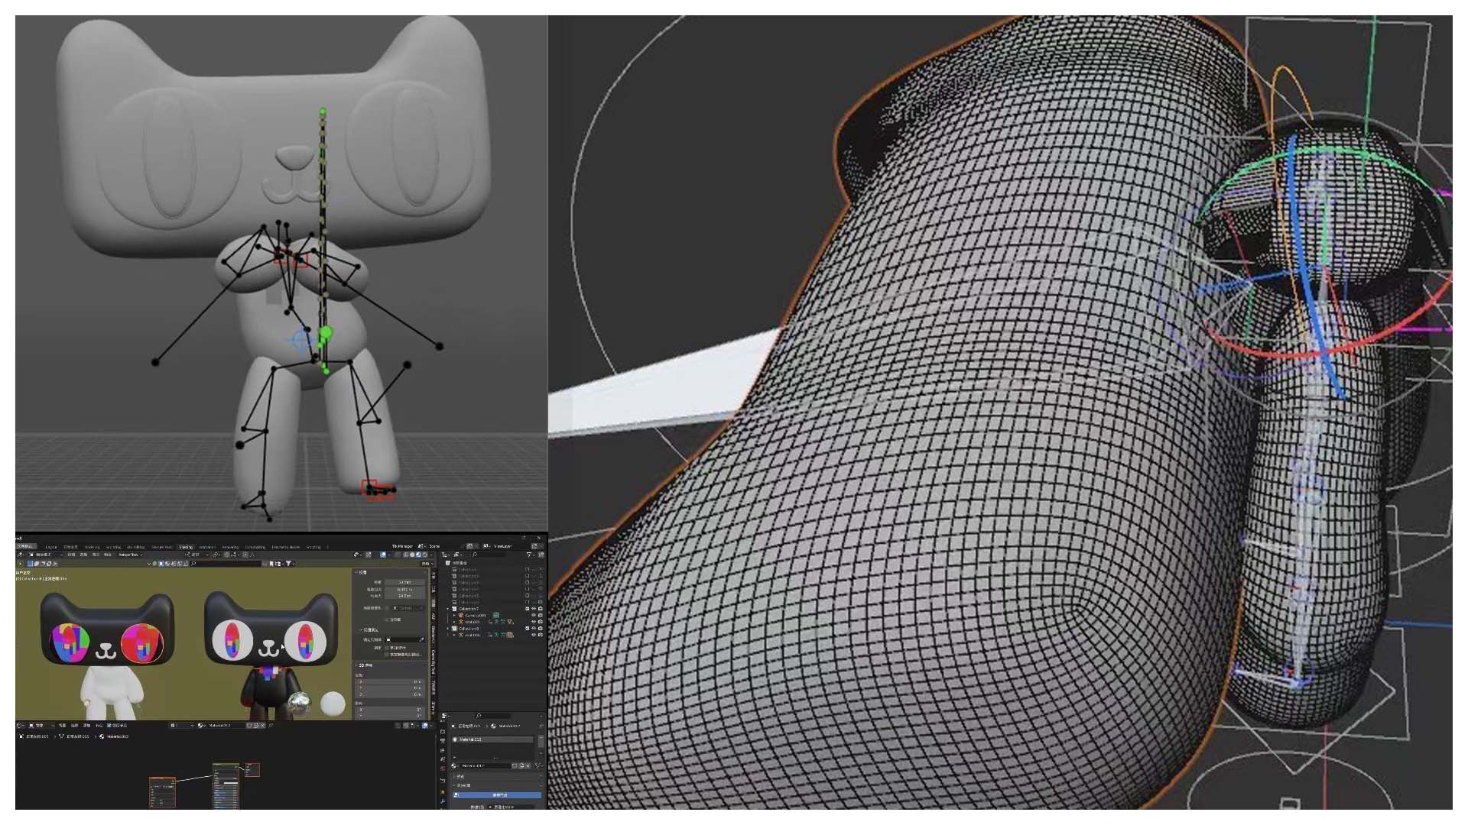This screenshot has height=825, width=1468.
Task: Switch to the Compositing workspace tab
Action: click(x=255, y=547)
